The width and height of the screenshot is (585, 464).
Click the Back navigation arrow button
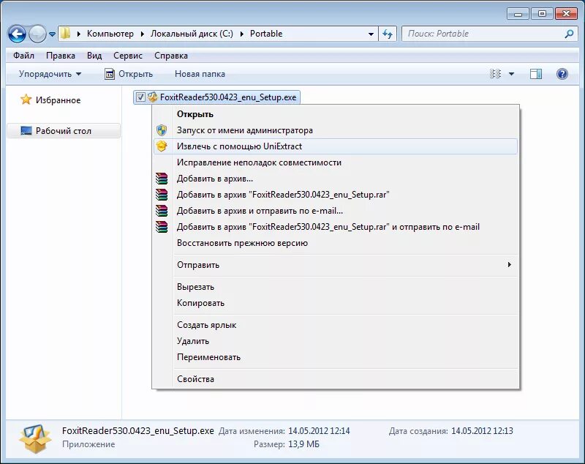(x=17, y=34)
